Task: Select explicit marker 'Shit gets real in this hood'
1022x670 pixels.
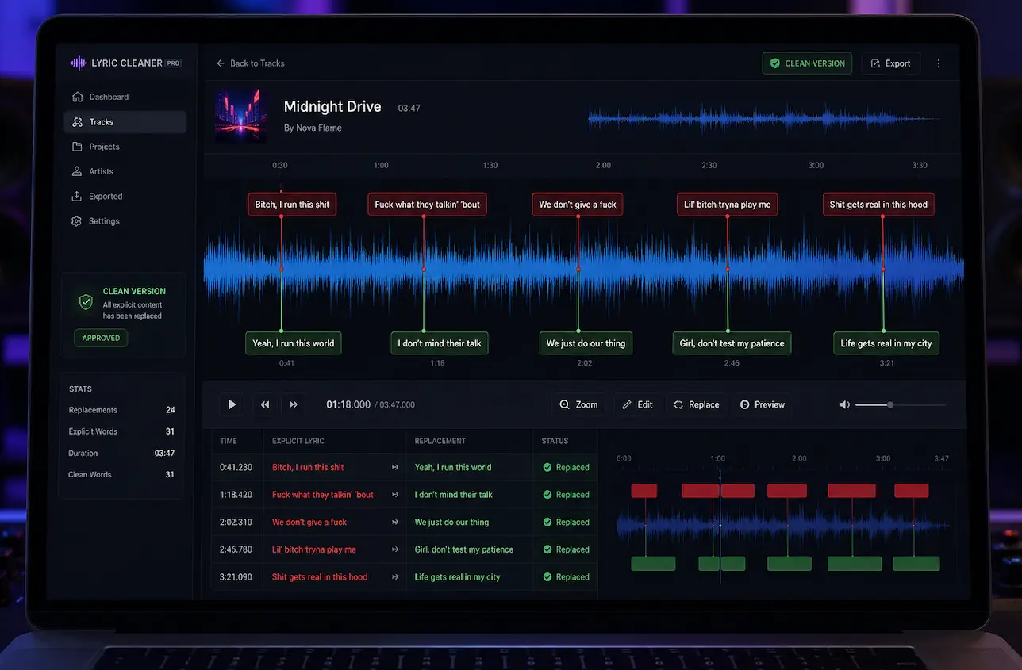Action: (878, 205)
